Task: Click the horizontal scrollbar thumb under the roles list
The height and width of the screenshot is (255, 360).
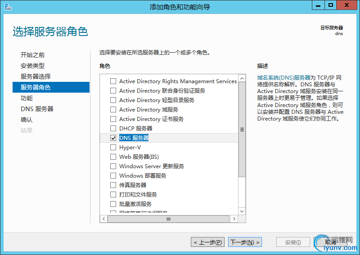Action: [169, 219]
